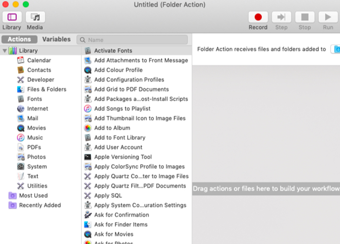This screenshot has width=340, height=244.
Task: Select the Fonts category icon
Action: click(x=20, y=99)
